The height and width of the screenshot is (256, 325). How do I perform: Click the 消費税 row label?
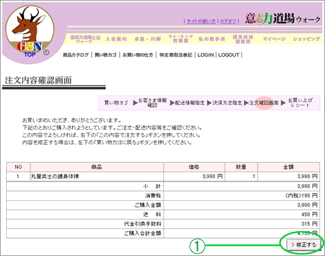coord(153,195)
